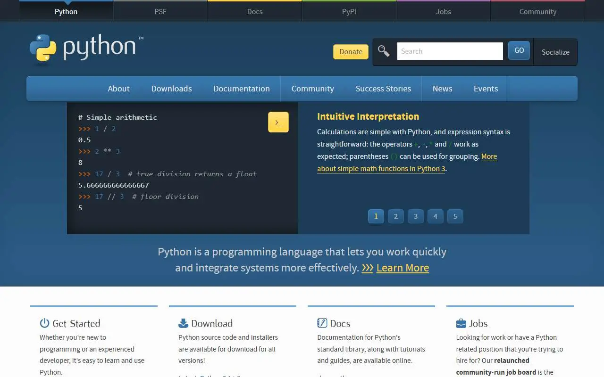Click the '# Simple arithmetic' code comment
The image size is (604, 377).
117,117
